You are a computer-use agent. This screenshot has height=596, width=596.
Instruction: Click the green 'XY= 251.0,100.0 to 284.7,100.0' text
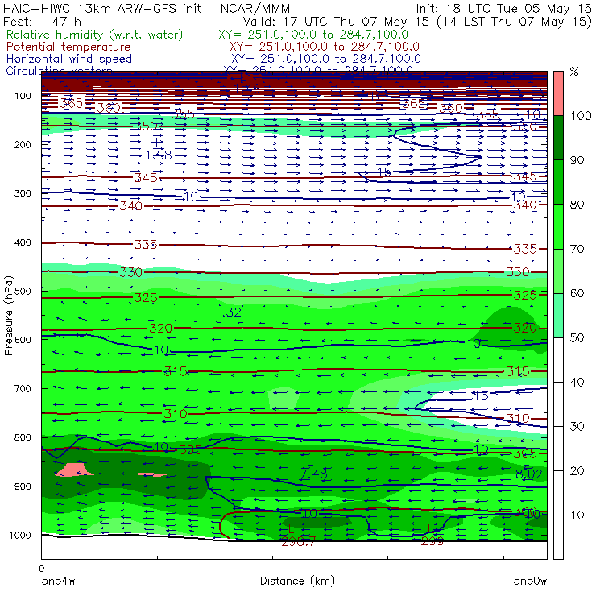(313, 35)
